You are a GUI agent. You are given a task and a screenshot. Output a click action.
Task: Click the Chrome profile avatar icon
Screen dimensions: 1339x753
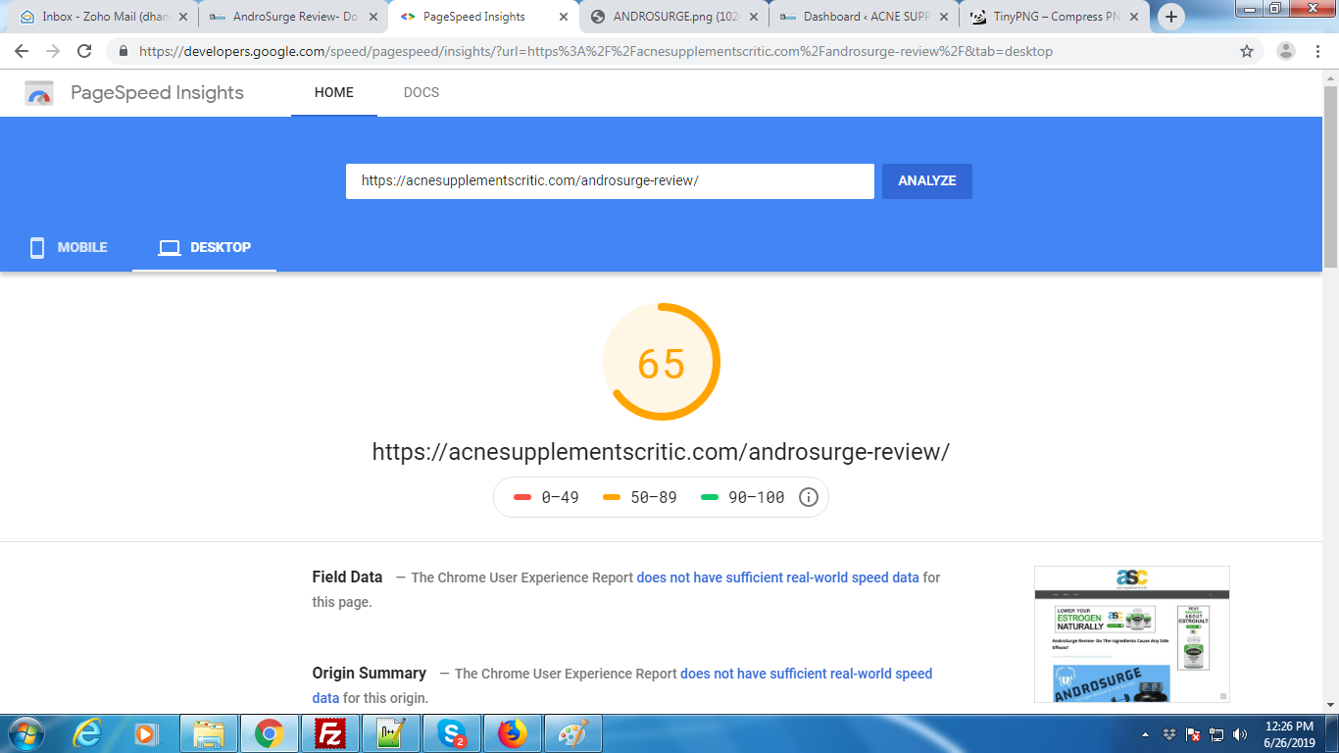coord(1286,52)
